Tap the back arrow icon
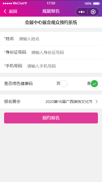The width and height of the screenshot is (102, 182). 5,11
